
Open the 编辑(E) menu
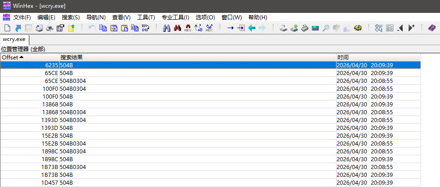(46, 18)
